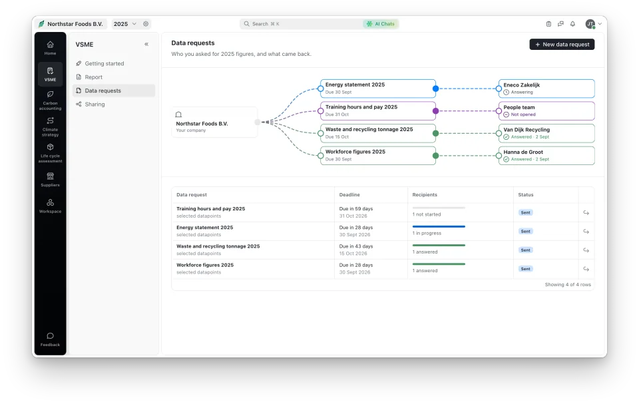Open Feedback at the sidebar bottom
The width and height of the screenshot is (639, 404).
50,339
